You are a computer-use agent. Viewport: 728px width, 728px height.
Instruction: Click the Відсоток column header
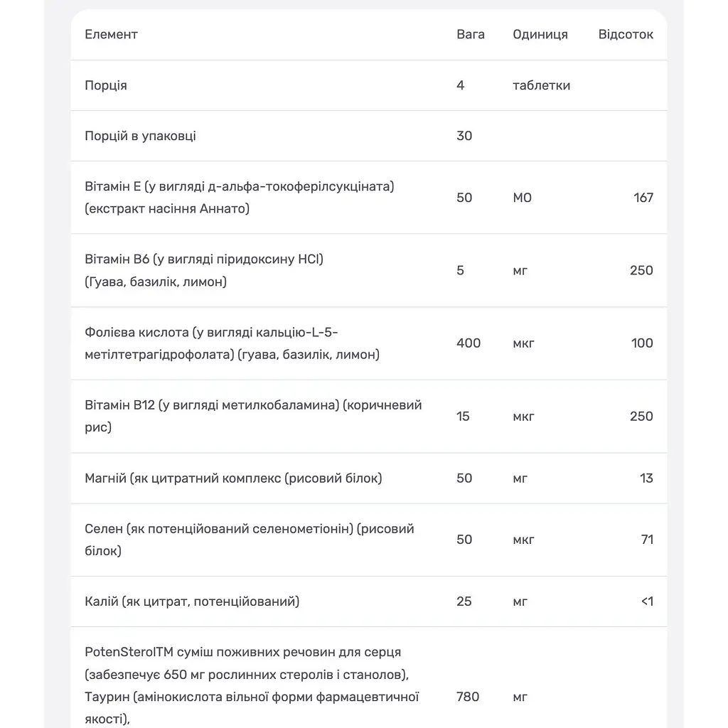[x=626, y=34]
